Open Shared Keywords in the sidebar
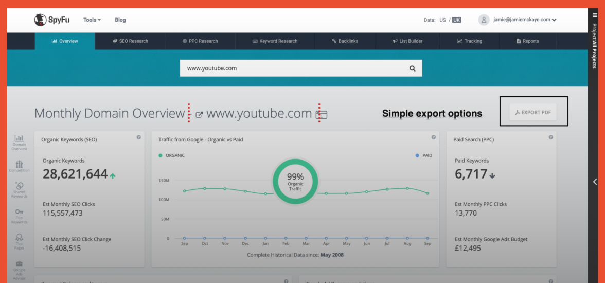Screen dimensions: 605x283 click(x=19, y=190)
